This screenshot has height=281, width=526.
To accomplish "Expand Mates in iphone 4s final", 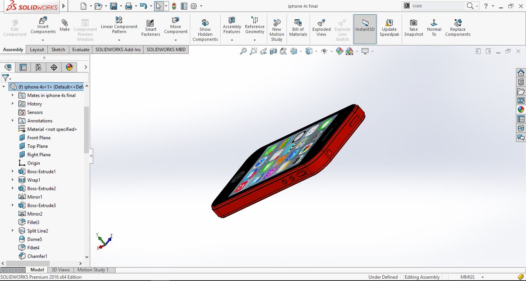I will click(13, 95).
